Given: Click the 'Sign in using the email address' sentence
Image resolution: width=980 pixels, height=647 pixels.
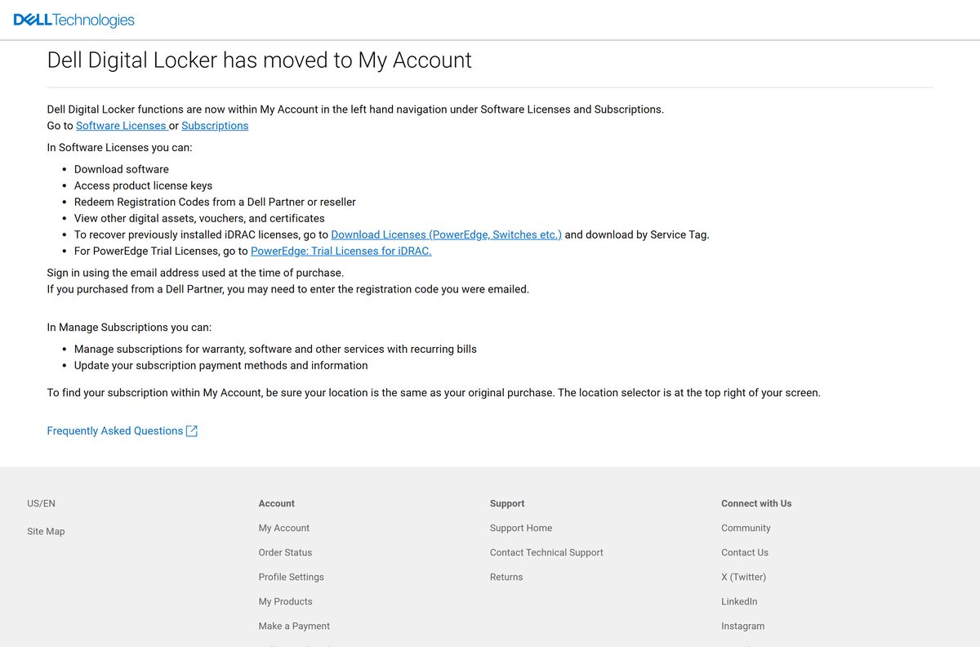Looking at the screenshot, I should [195, 273].
